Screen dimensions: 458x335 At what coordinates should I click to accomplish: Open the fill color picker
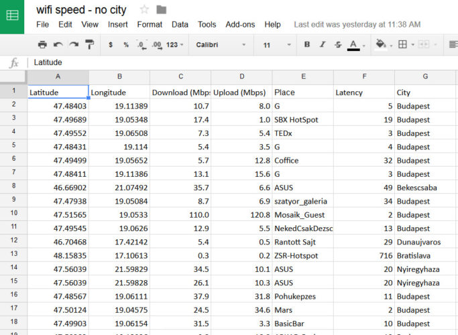[x=381, y=45]
